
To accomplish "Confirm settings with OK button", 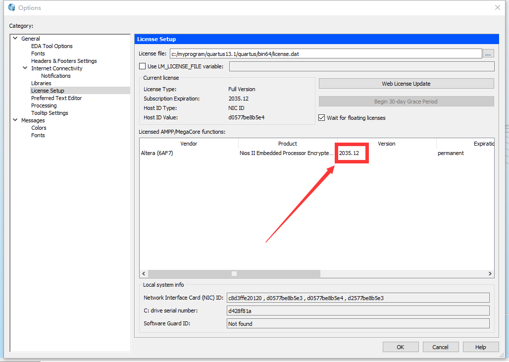I will pos(401,347).
